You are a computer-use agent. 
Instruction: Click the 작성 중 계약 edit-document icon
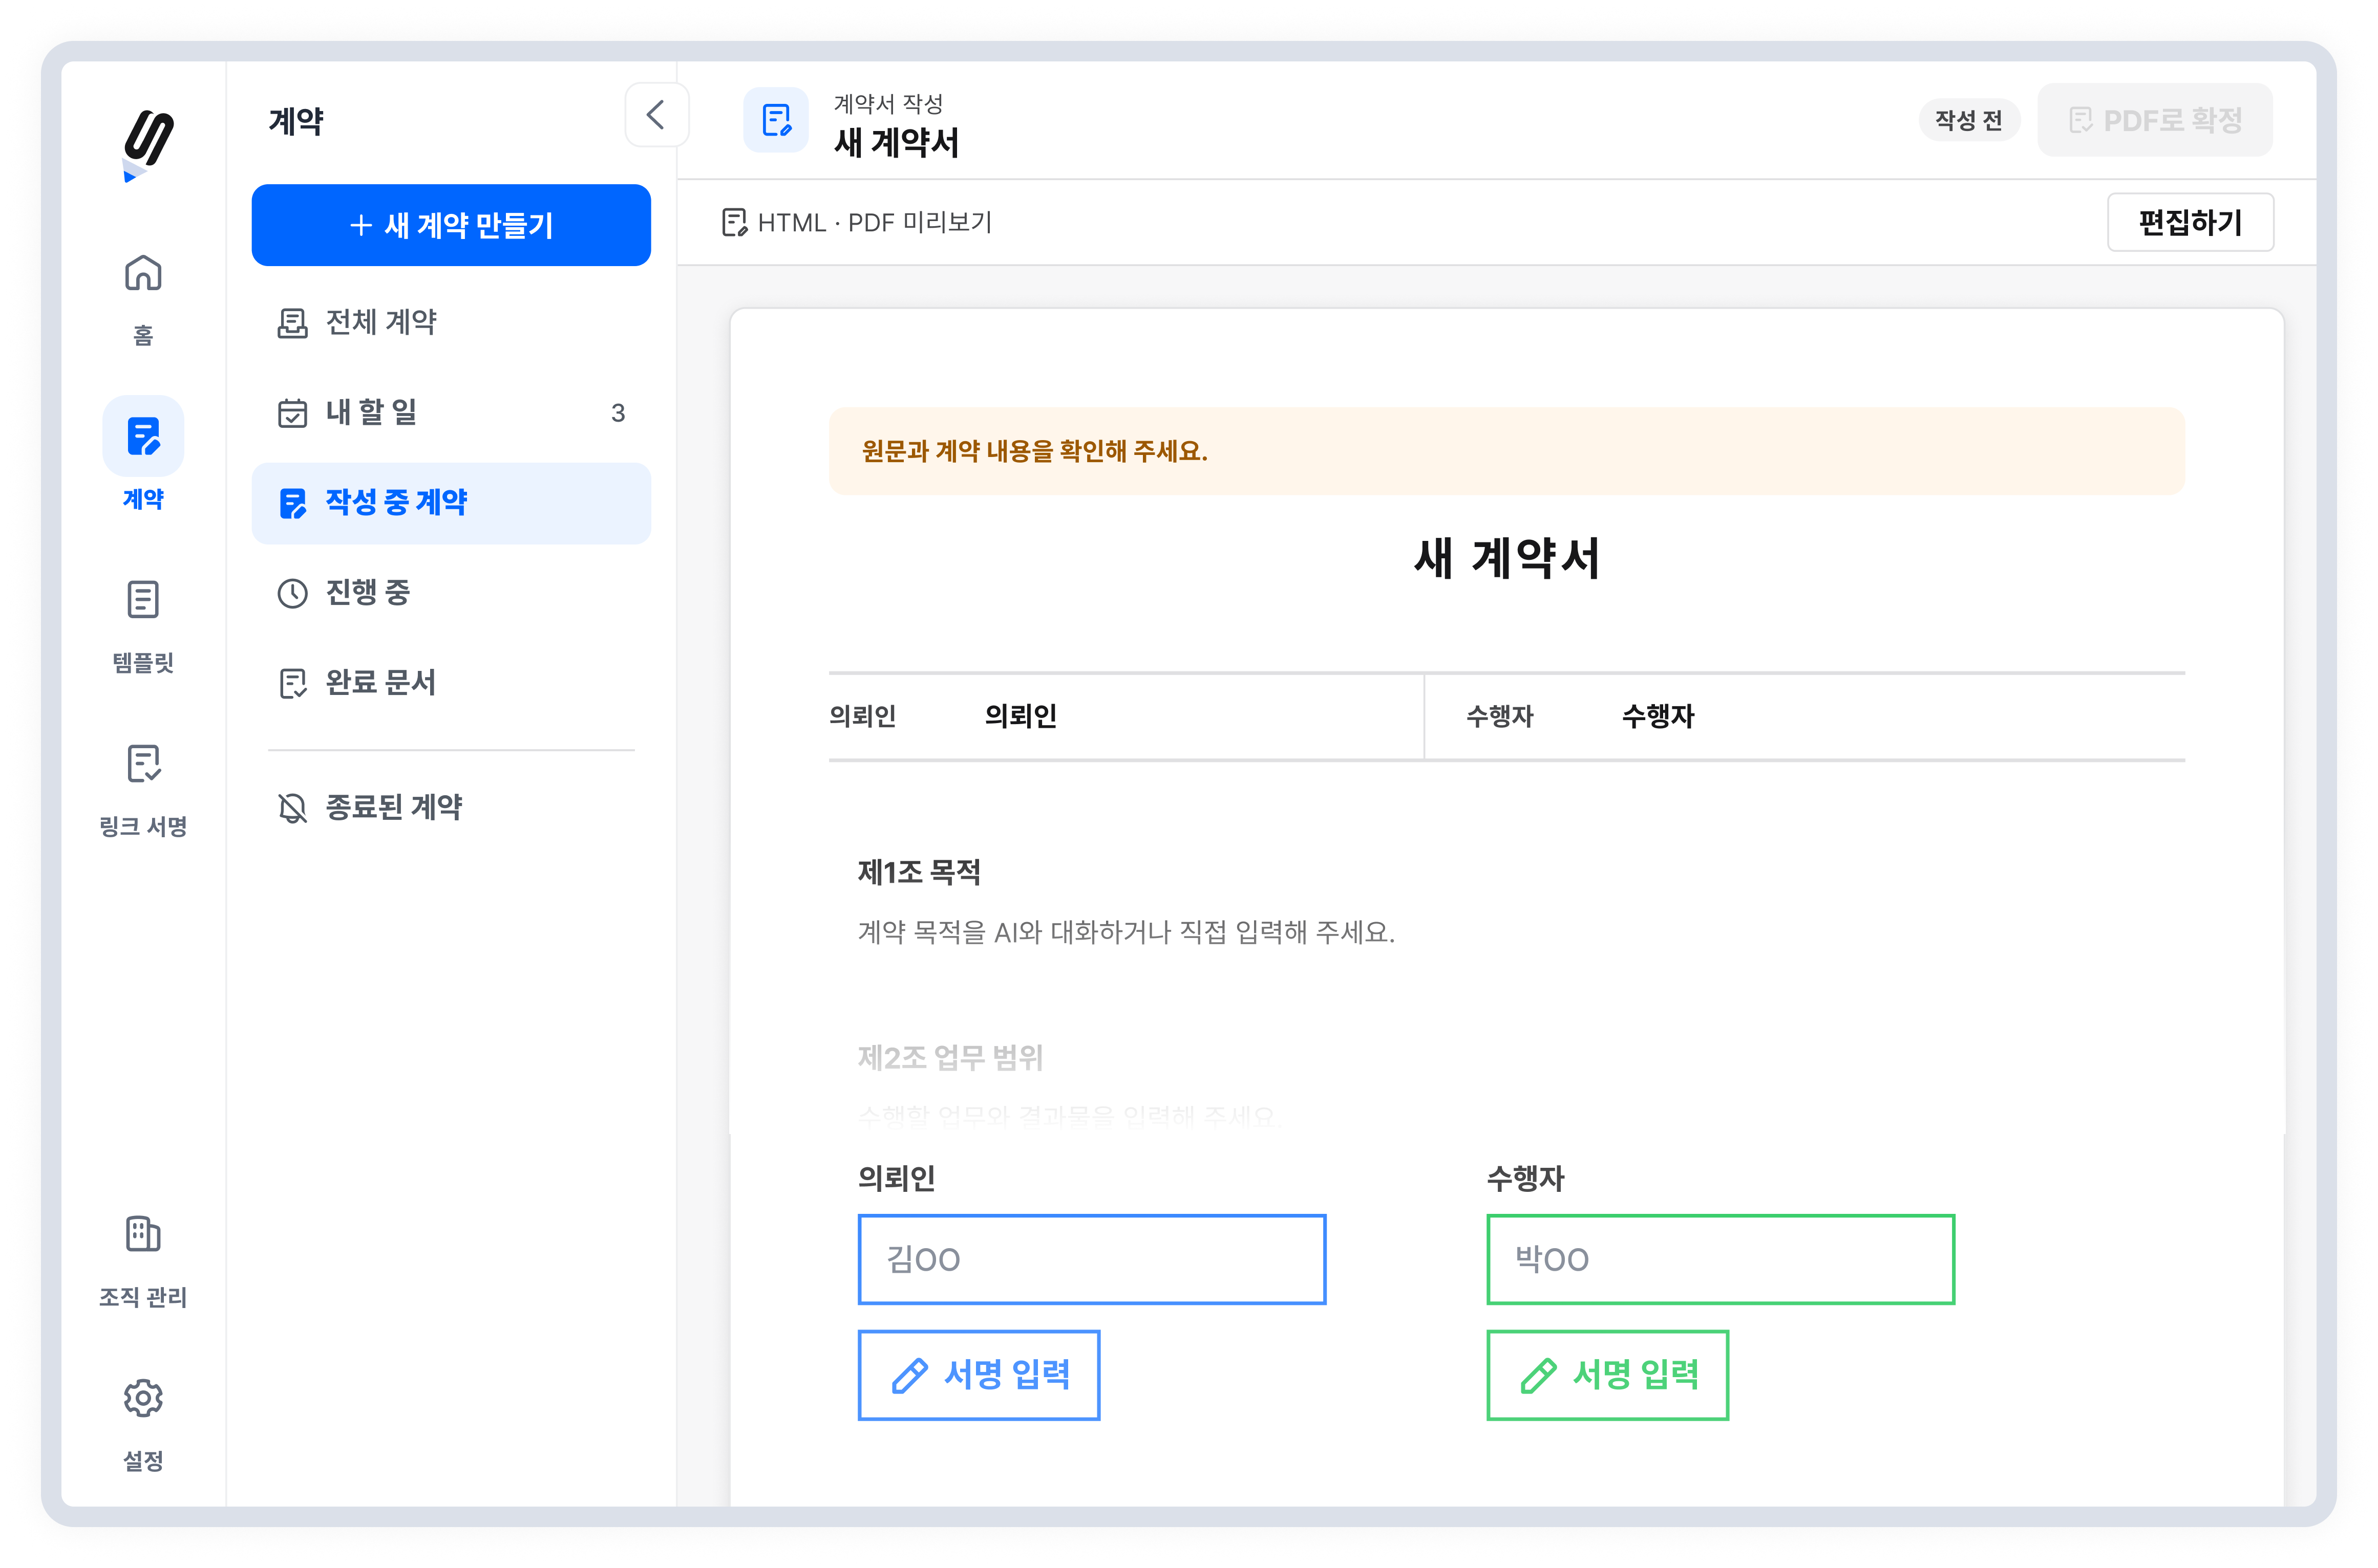[292, 503]
